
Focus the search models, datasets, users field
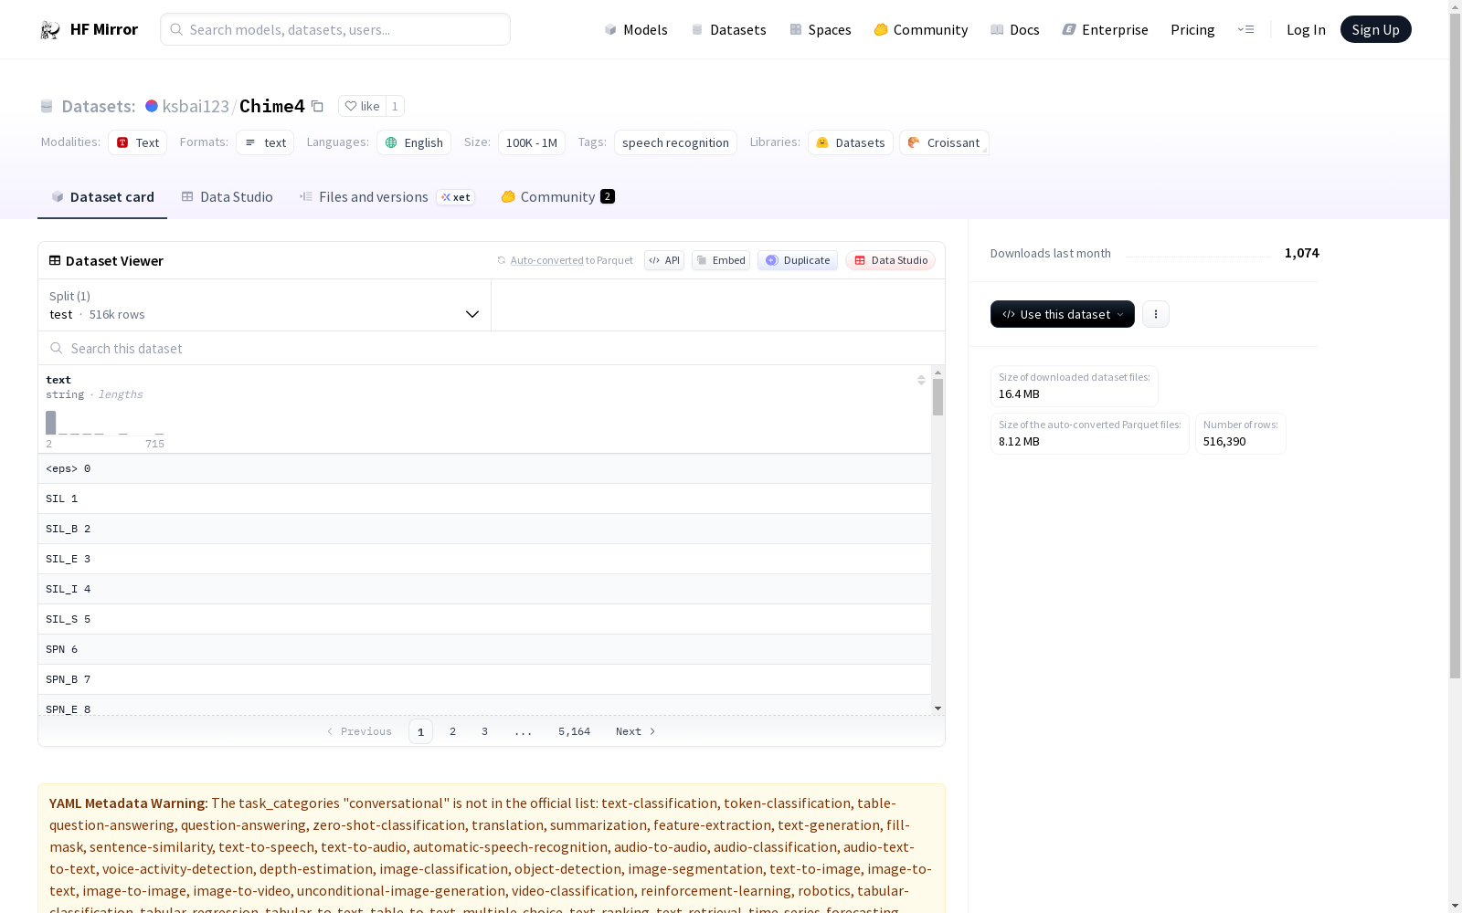335,29
